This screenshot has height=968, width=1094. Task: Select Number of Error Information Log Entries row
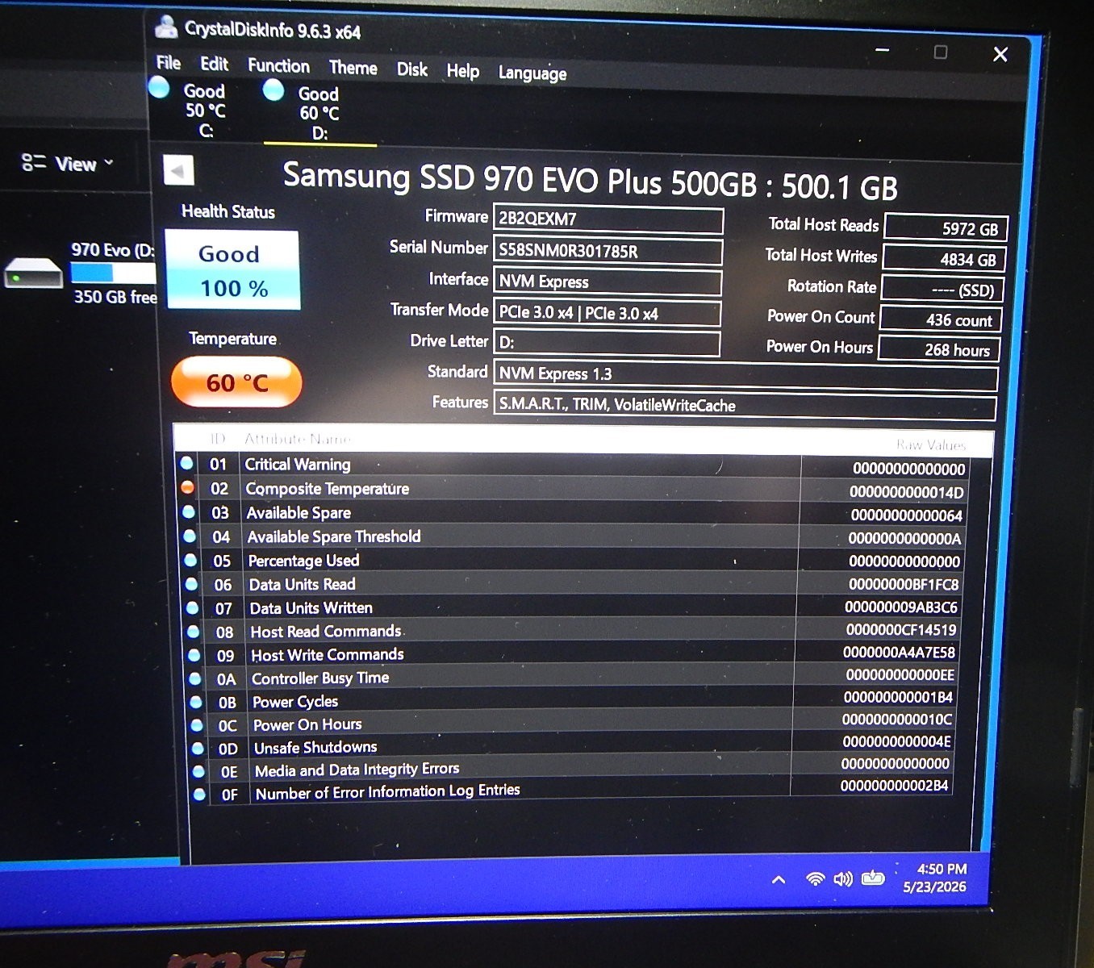573,791
